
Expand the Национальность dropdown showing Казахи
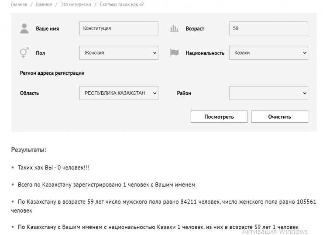(x=268, y=53)
